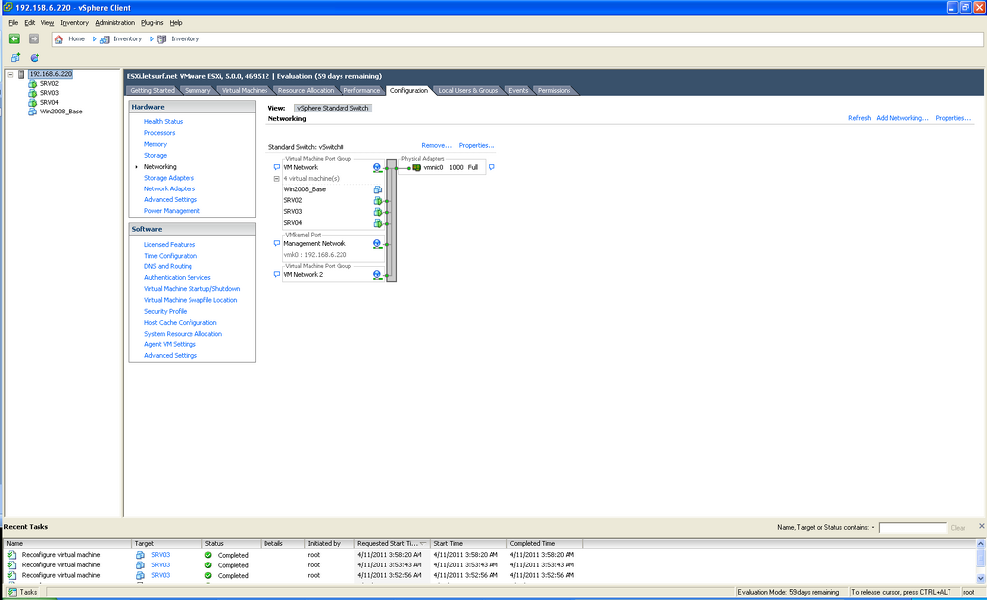Open the Edit menu
Viewport: 987px width, 600px height.
coord(29,22)
